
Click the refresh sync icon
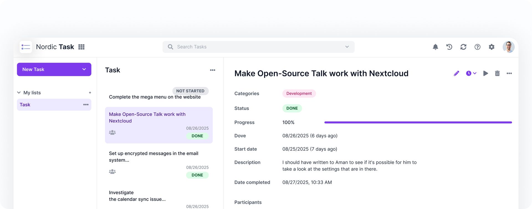tap(463, 47)
